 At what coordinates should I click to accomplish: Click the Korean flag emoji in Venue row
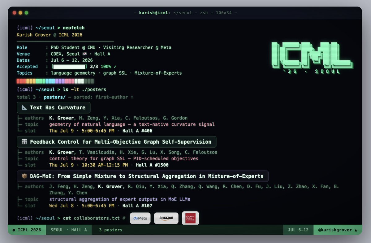point(84,54)
